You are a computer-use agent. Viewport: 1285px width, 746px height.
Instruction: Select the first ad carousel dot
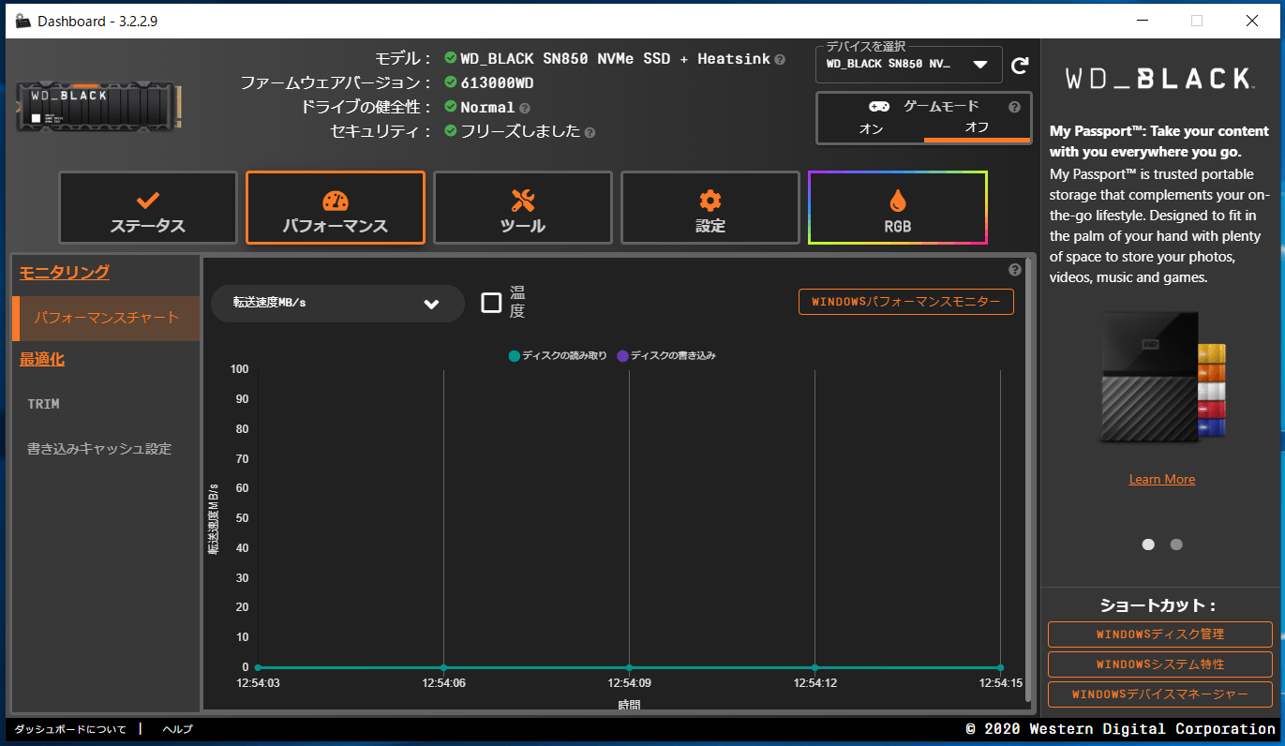[x=1148, y=545]
